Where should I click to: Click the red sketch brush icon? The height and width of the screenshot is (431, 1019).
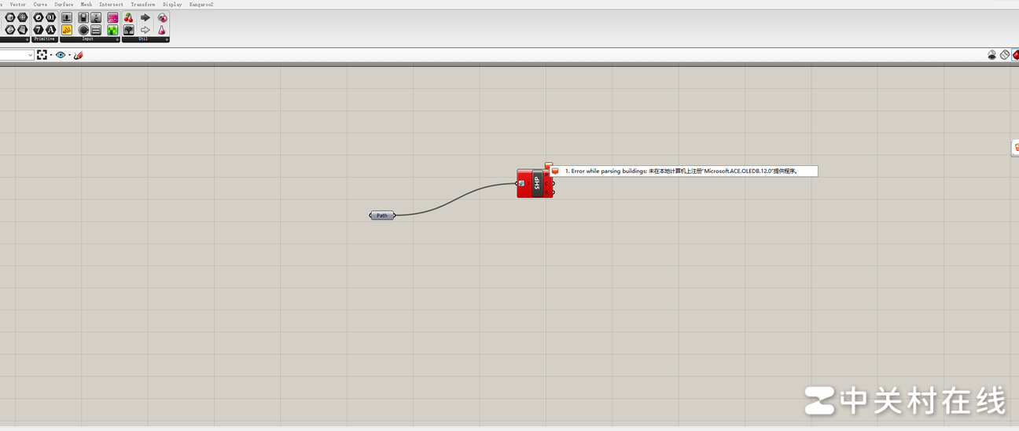(78, 55)
